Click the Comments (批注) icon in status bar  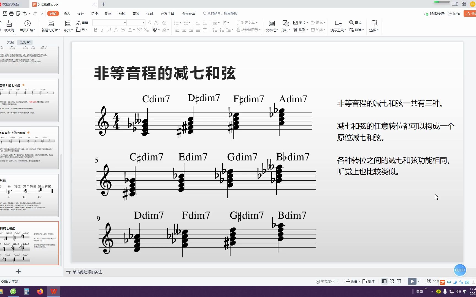coord(368,281)
